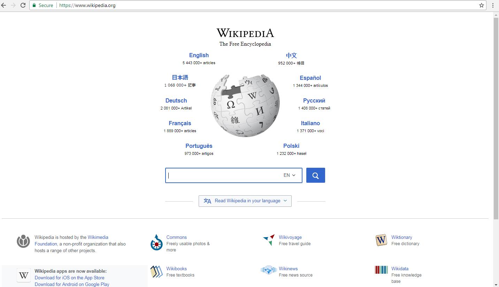
Task: Click the translate icon beside Read Wikipedia
Action: click(207, 201)
